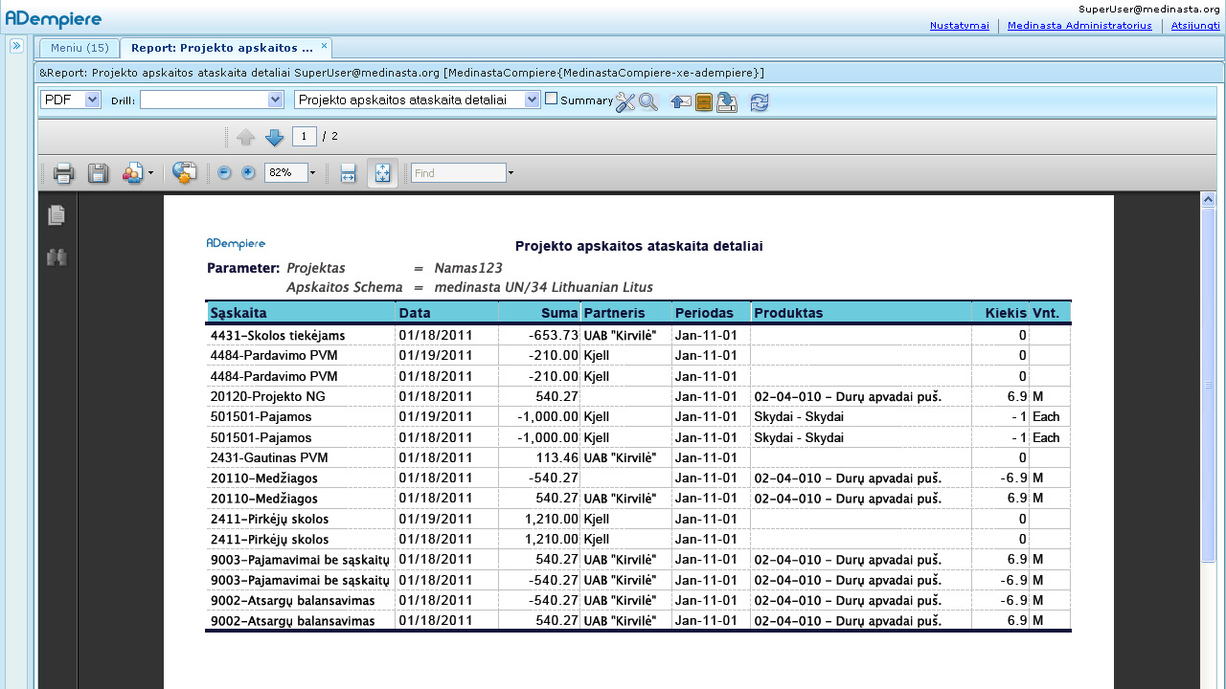Toggle the Summary checkbox

pos(551,99)
